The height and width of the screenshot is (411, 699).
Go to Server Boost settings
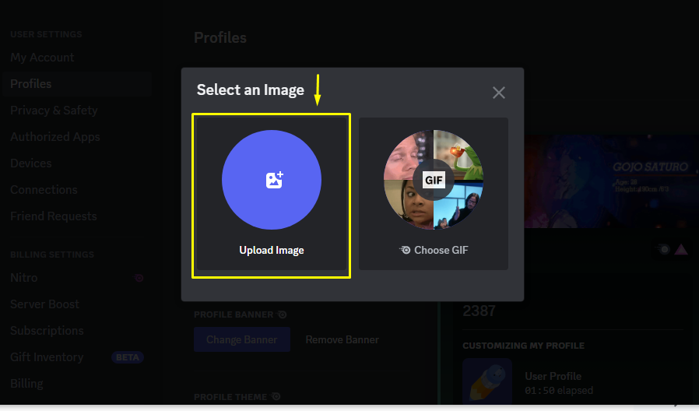click(44, 304)
